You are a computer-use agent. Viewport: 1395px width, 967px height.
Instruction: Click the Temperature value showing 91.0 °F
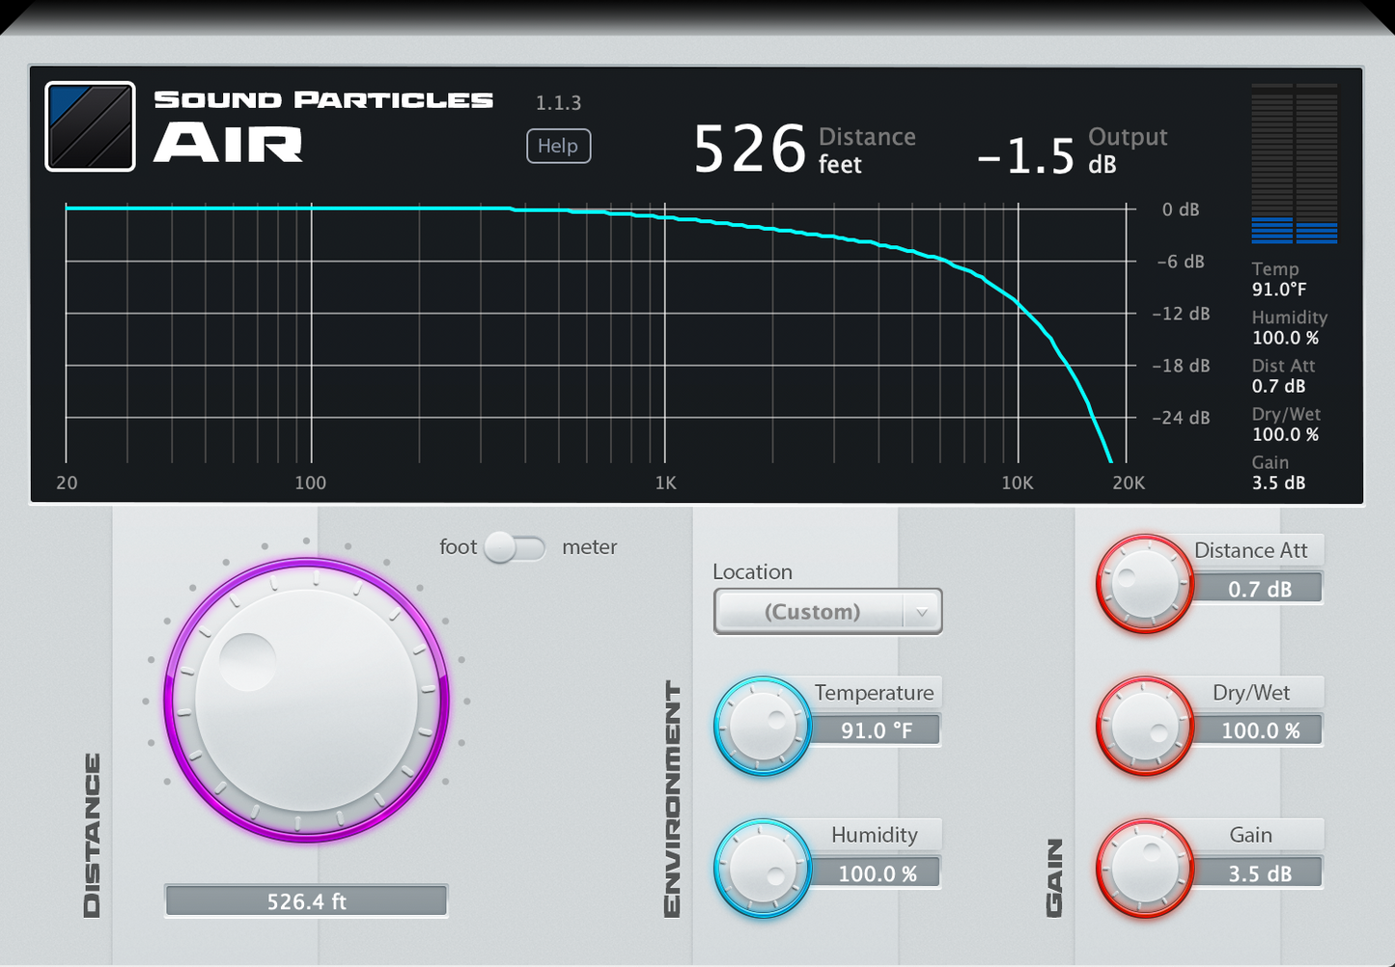(877, 730)
